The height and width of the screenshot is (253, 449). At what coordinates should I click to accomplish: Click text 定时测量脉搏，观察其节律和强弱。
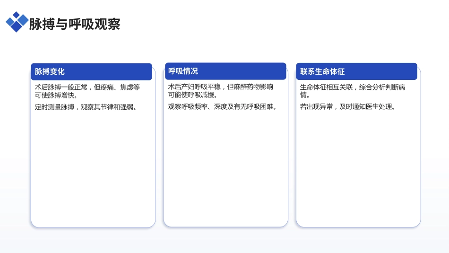(86, 107)
